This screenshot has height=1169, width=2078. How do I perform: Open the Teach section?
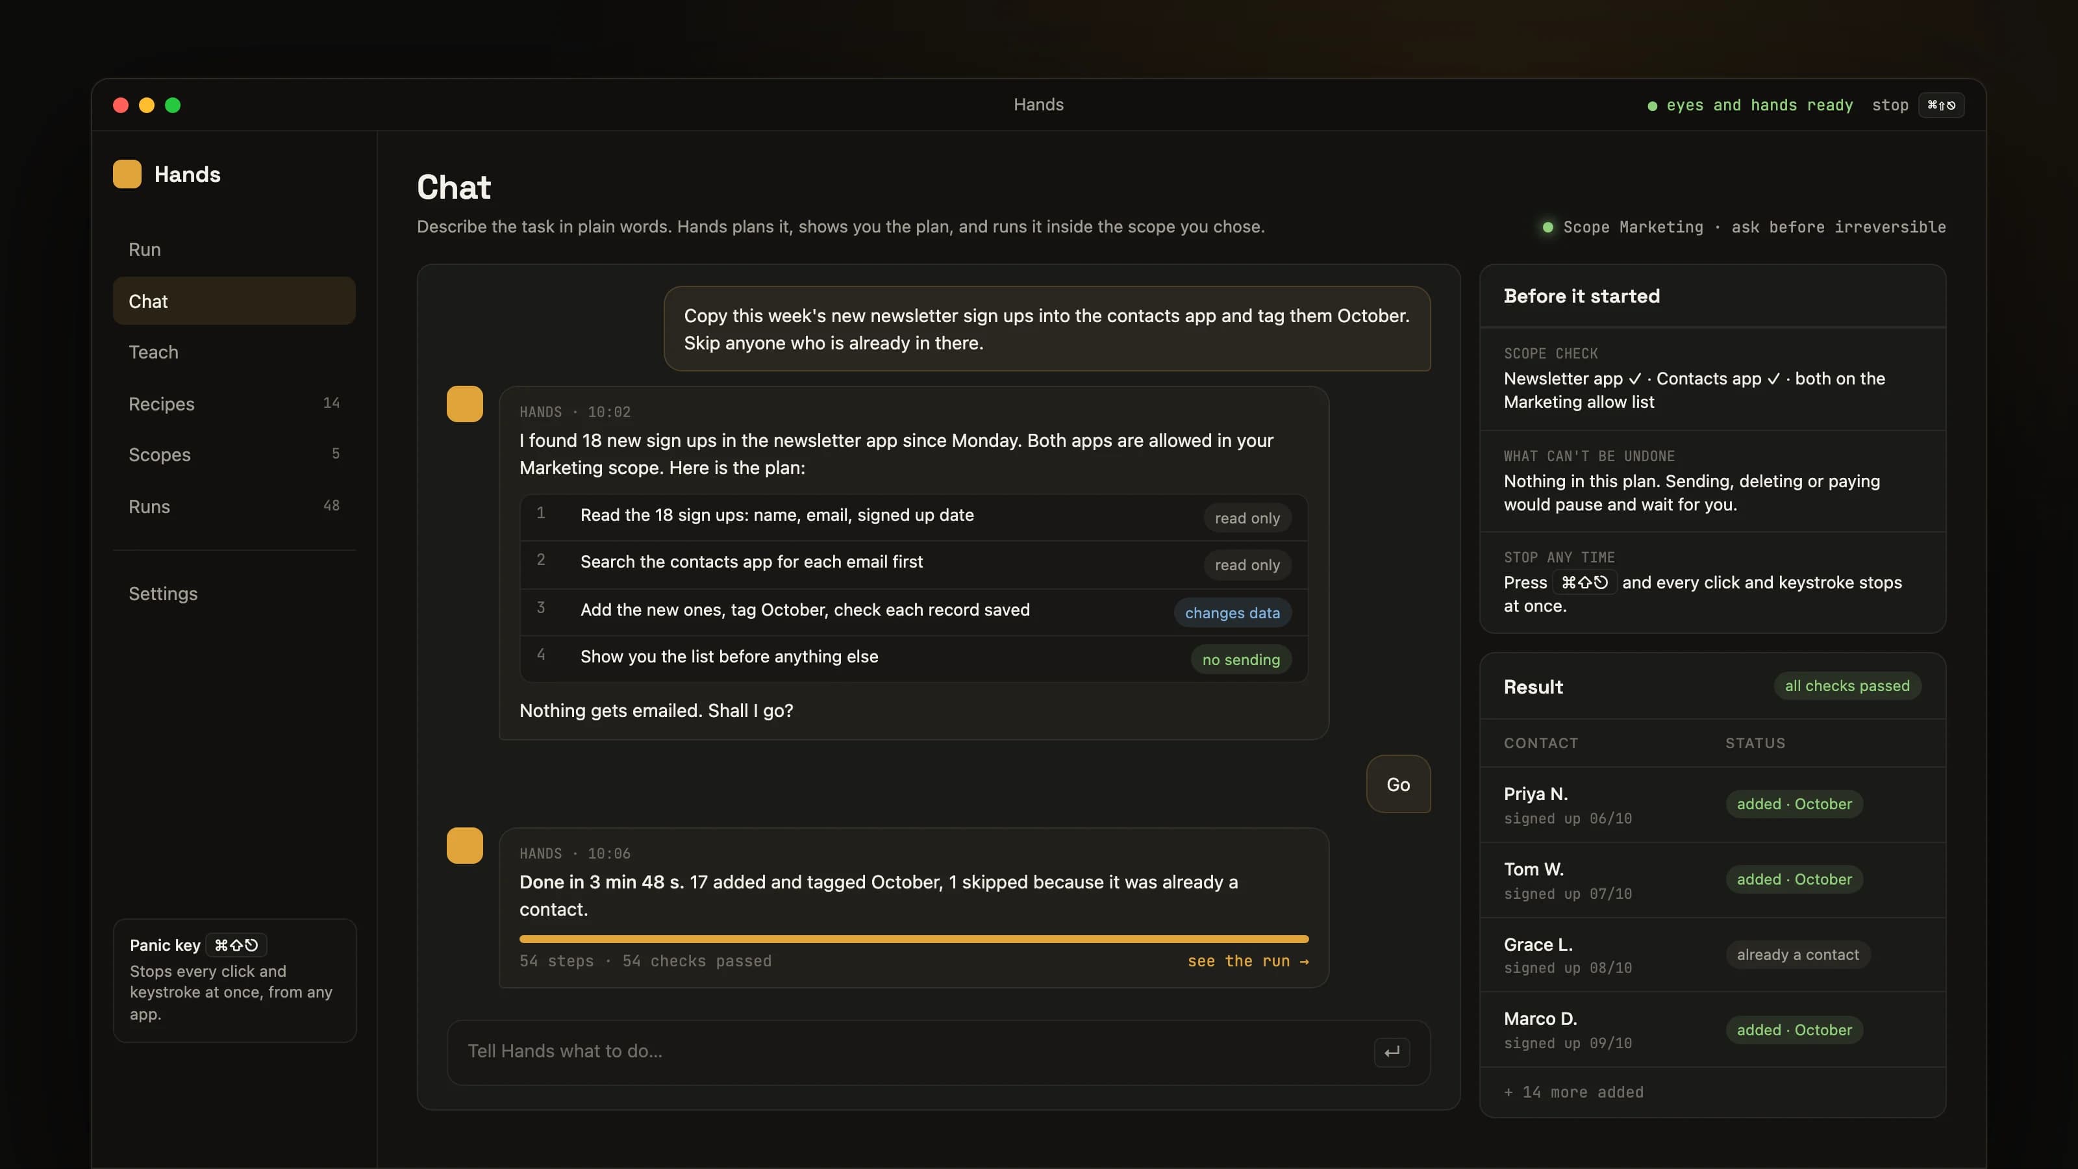pyautogui.click(x=234, y=352)
